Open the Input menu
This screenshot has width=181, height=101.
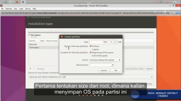coord(21,9)
